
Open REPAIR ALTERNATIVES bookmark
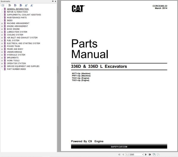point(17,12)
